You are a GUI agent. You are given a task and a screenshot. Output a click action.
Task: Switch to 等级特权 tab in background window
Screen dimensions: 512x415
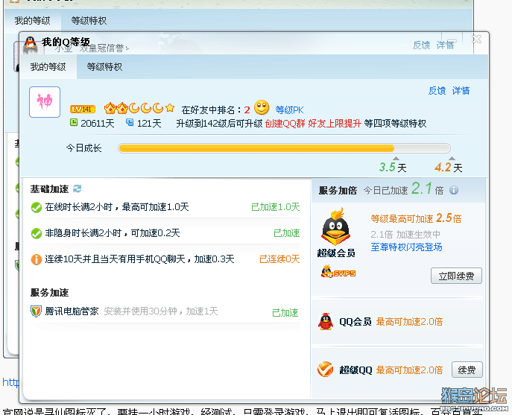(x=89, y=21)
